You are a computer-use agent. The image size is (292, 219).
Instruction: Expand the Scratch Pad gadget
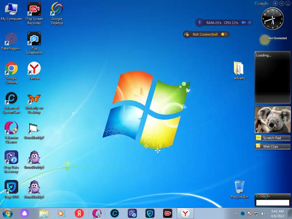(273, 138)
